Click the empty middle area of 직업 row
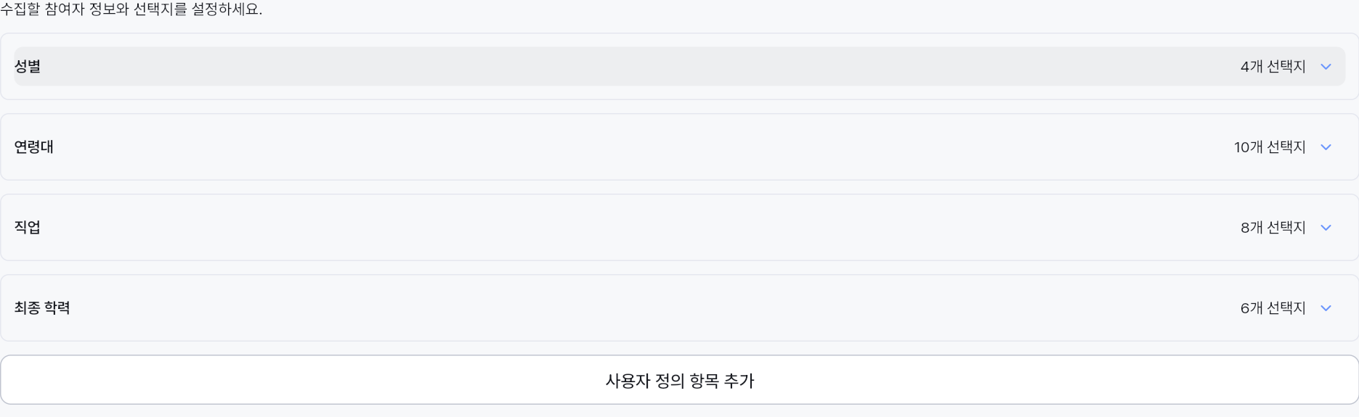 (639, 228)
